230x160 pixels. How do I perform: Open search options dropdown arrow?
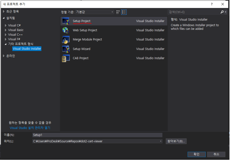226,12
